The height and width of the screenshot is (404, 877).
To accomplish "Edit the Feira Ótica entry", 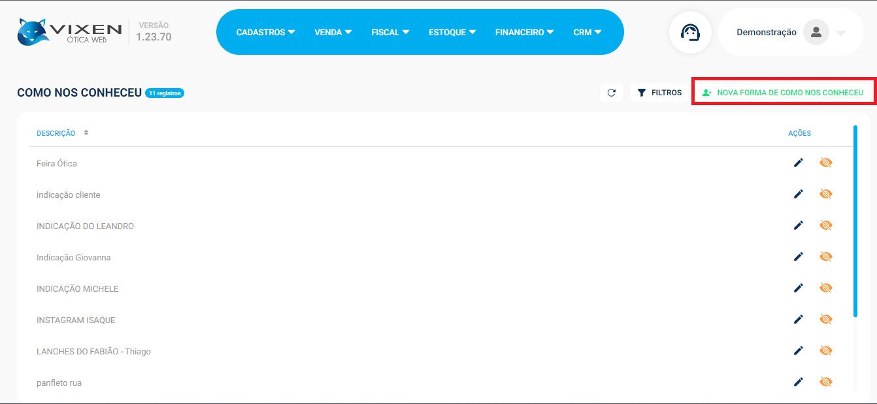I will (x=798, y=163).
